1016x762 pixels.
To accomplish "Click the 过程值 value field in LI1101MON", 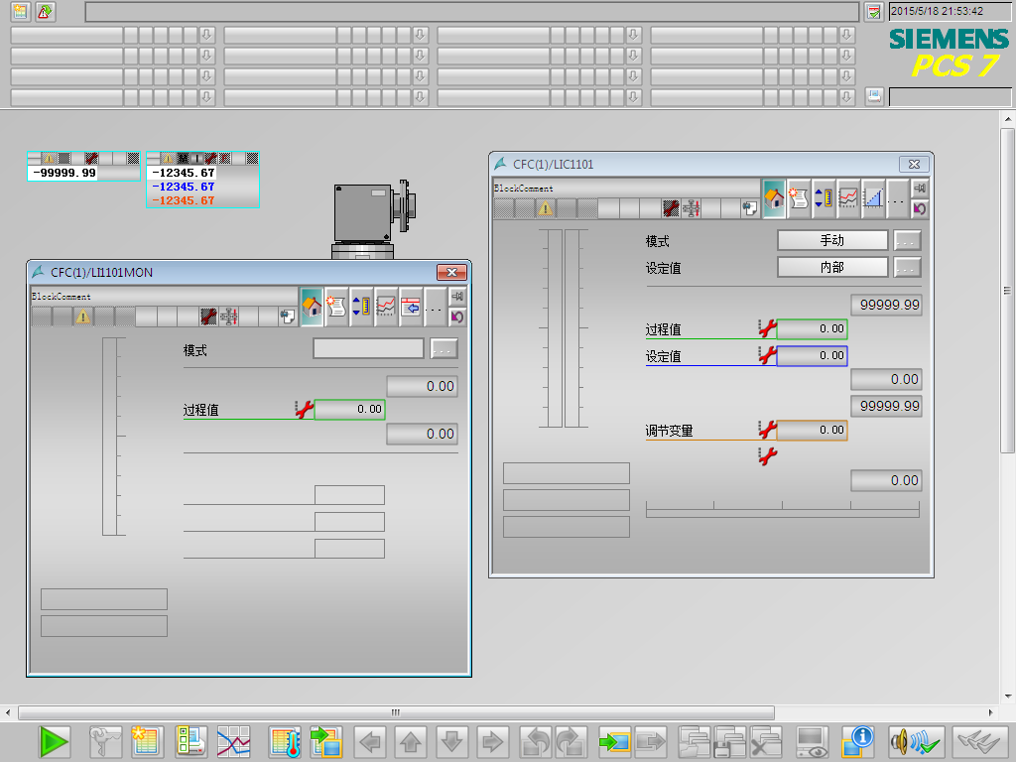I will [350, 410].
